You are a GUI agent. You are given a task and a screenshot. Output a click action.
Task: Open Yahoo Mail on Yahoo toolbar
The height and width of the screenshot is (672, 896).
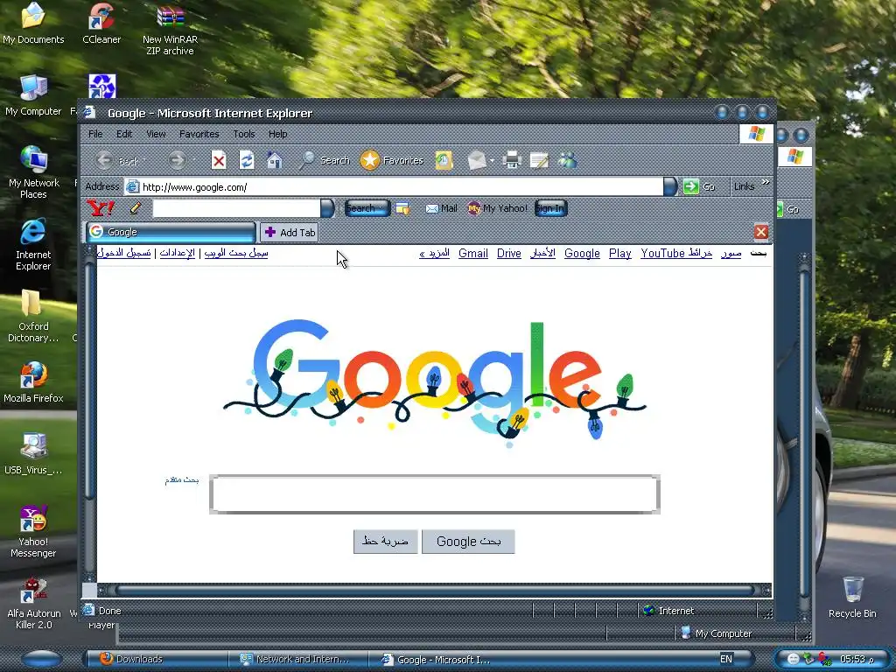(x=441, y=208)
